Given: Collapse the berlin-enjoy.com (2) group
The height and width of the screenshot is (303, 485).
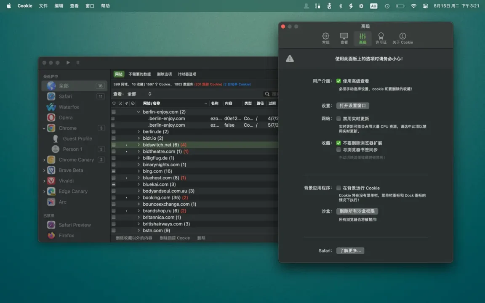Looking at the screenshot, I should pos(138,112).
